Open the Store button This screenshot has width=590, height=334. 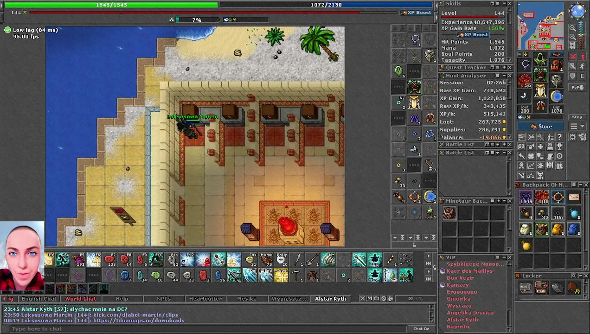click(x=541, y=127)
